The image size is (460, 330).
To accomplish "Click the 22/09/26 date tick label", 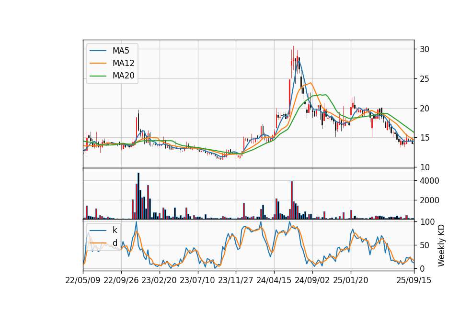I will click(121, 280).
